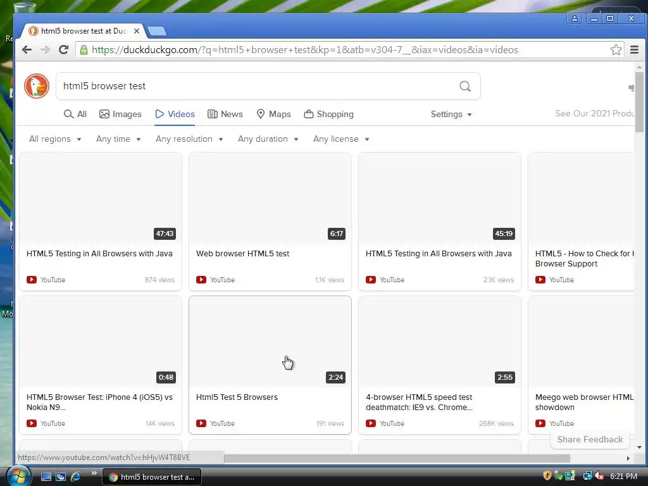
Task: Bookmark this page with the star icon
Action: click(x=616, y=50)
